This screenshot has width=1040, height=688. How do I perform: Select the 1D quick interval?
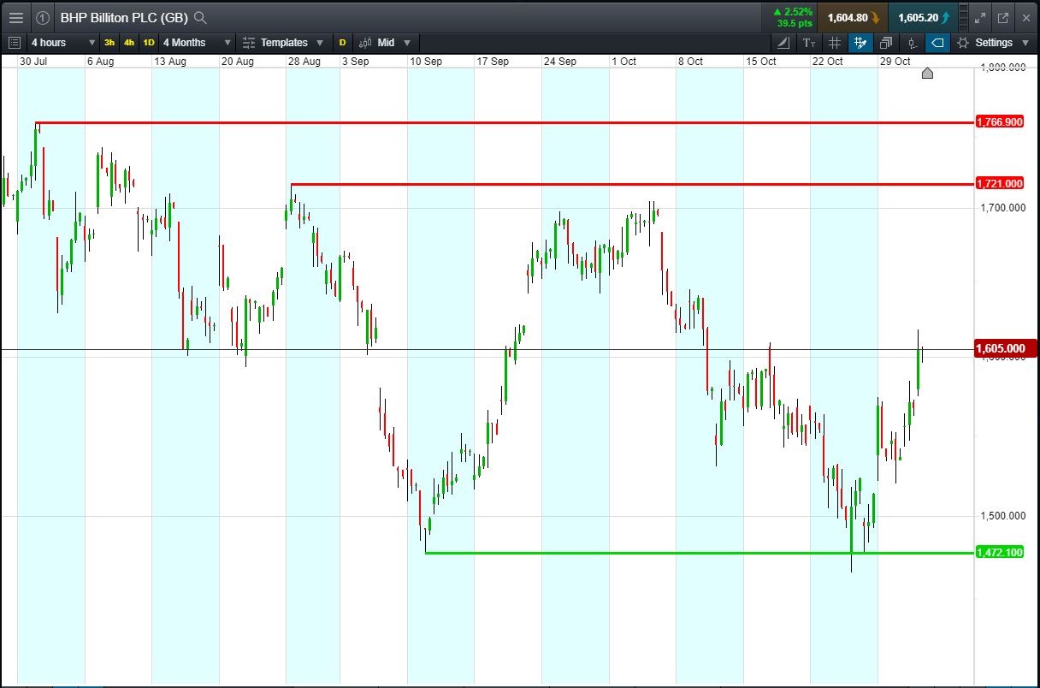coord(149,42)
